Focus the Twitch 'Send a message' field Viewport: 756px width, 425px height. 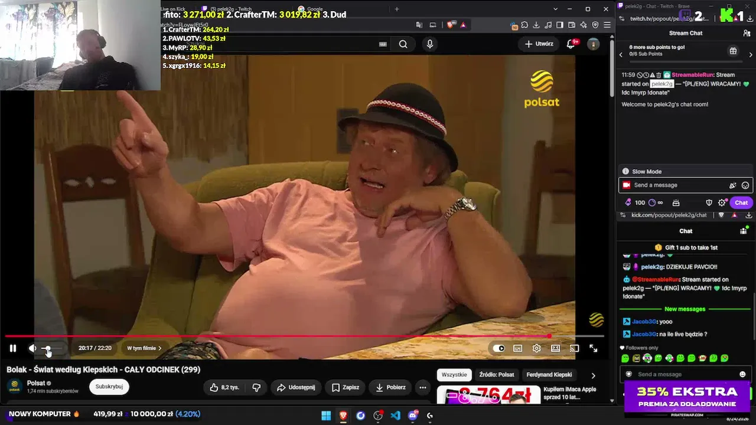(x=686, y=185)
